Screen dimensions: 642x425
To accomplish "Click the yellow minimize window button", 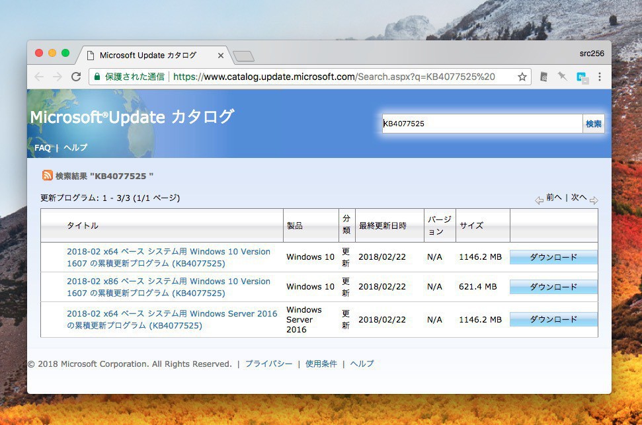I will click(52, 53).
